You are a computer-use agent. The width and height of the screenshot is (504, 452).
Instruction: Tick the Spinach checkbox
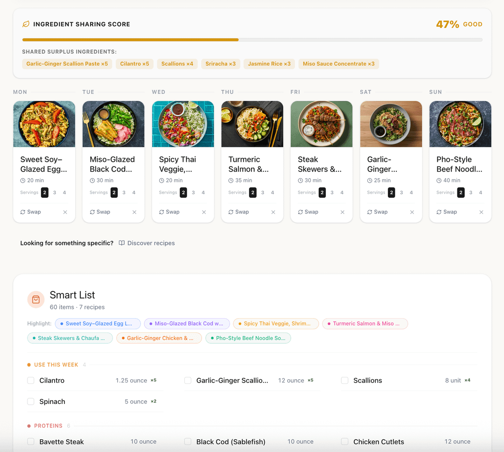(x=31, y=402)
